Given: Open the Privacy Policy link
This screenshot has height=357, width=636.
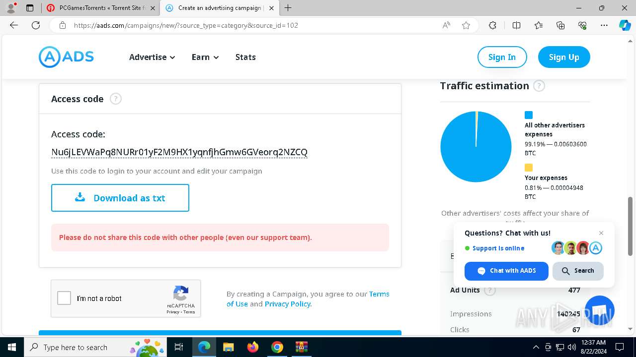Looking at the screenshot, I should [x=288, y=304].
